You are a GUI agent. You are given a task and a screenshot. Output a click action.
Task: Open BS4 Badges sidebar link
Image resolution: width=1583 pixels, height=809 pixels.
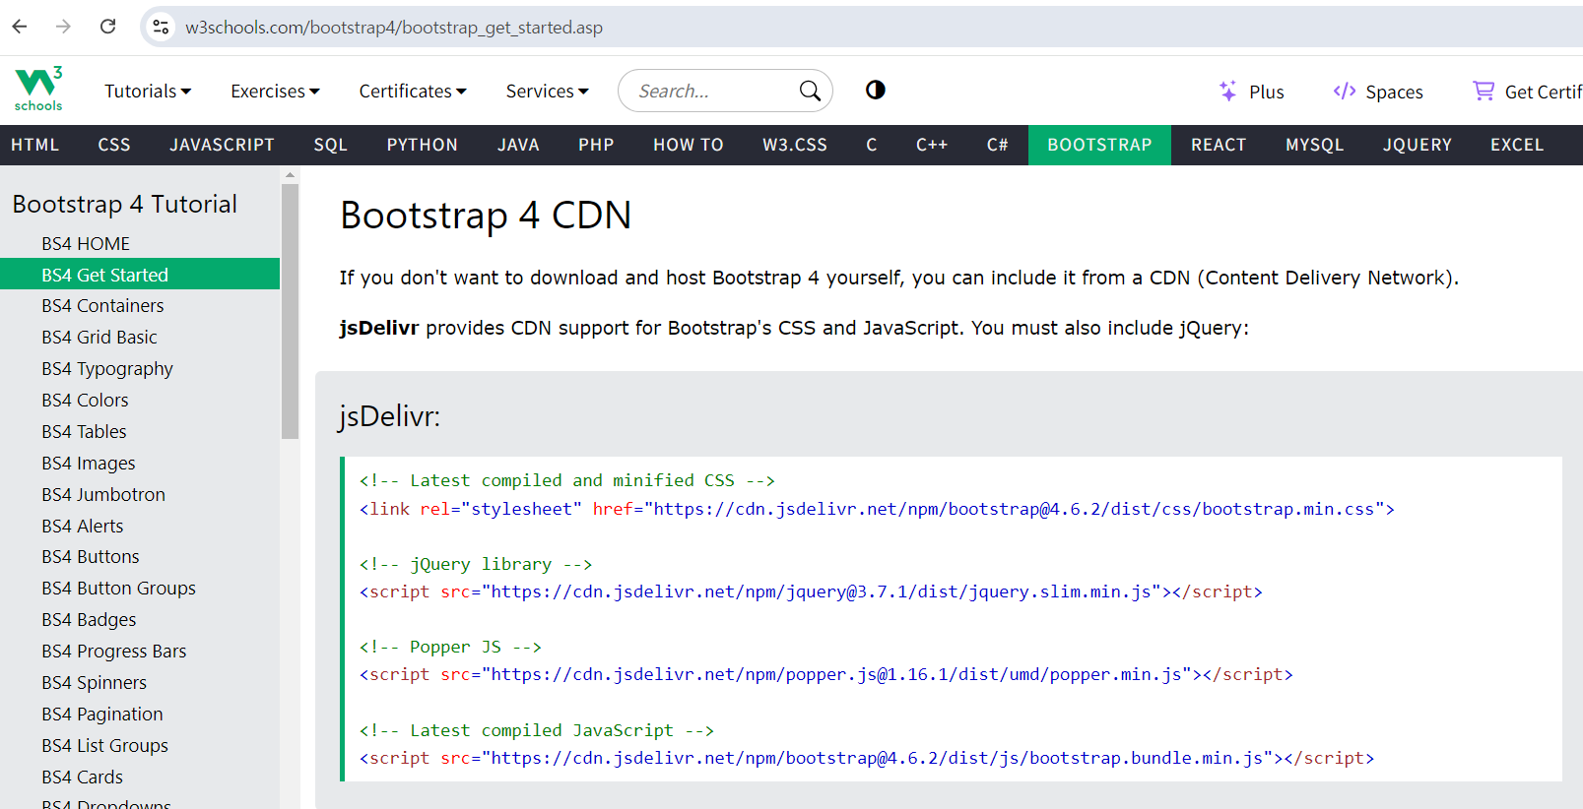pos(140,620)
